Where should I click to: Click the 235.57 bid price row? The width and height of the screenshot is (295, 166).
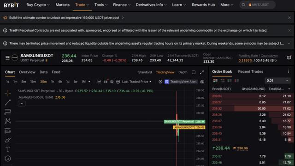coord(252,156)
